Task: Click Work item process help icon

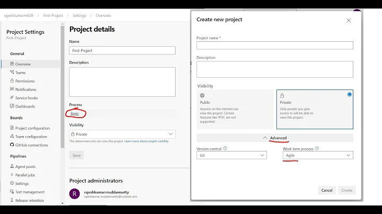Action: (317, 148)
